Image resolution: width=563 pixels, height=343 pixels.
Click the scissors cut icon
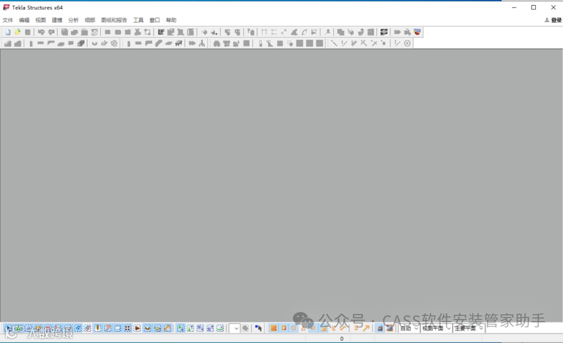tap(138, 32)
